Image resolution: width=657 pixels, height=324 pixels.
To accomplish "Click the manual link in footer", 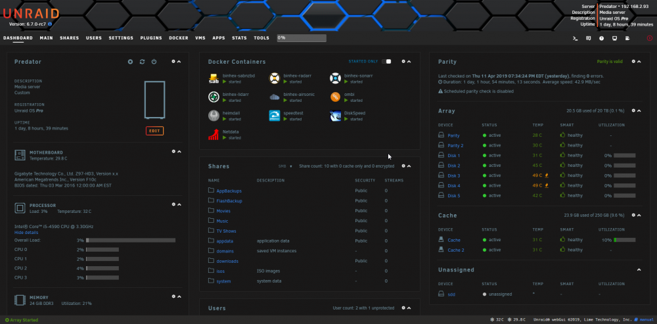I will tap(645, 320).
